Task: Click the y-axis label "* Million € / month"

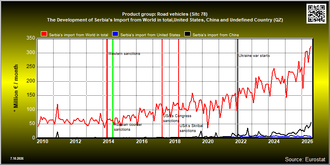Action: pyautogui.click(x=16, y=89)
